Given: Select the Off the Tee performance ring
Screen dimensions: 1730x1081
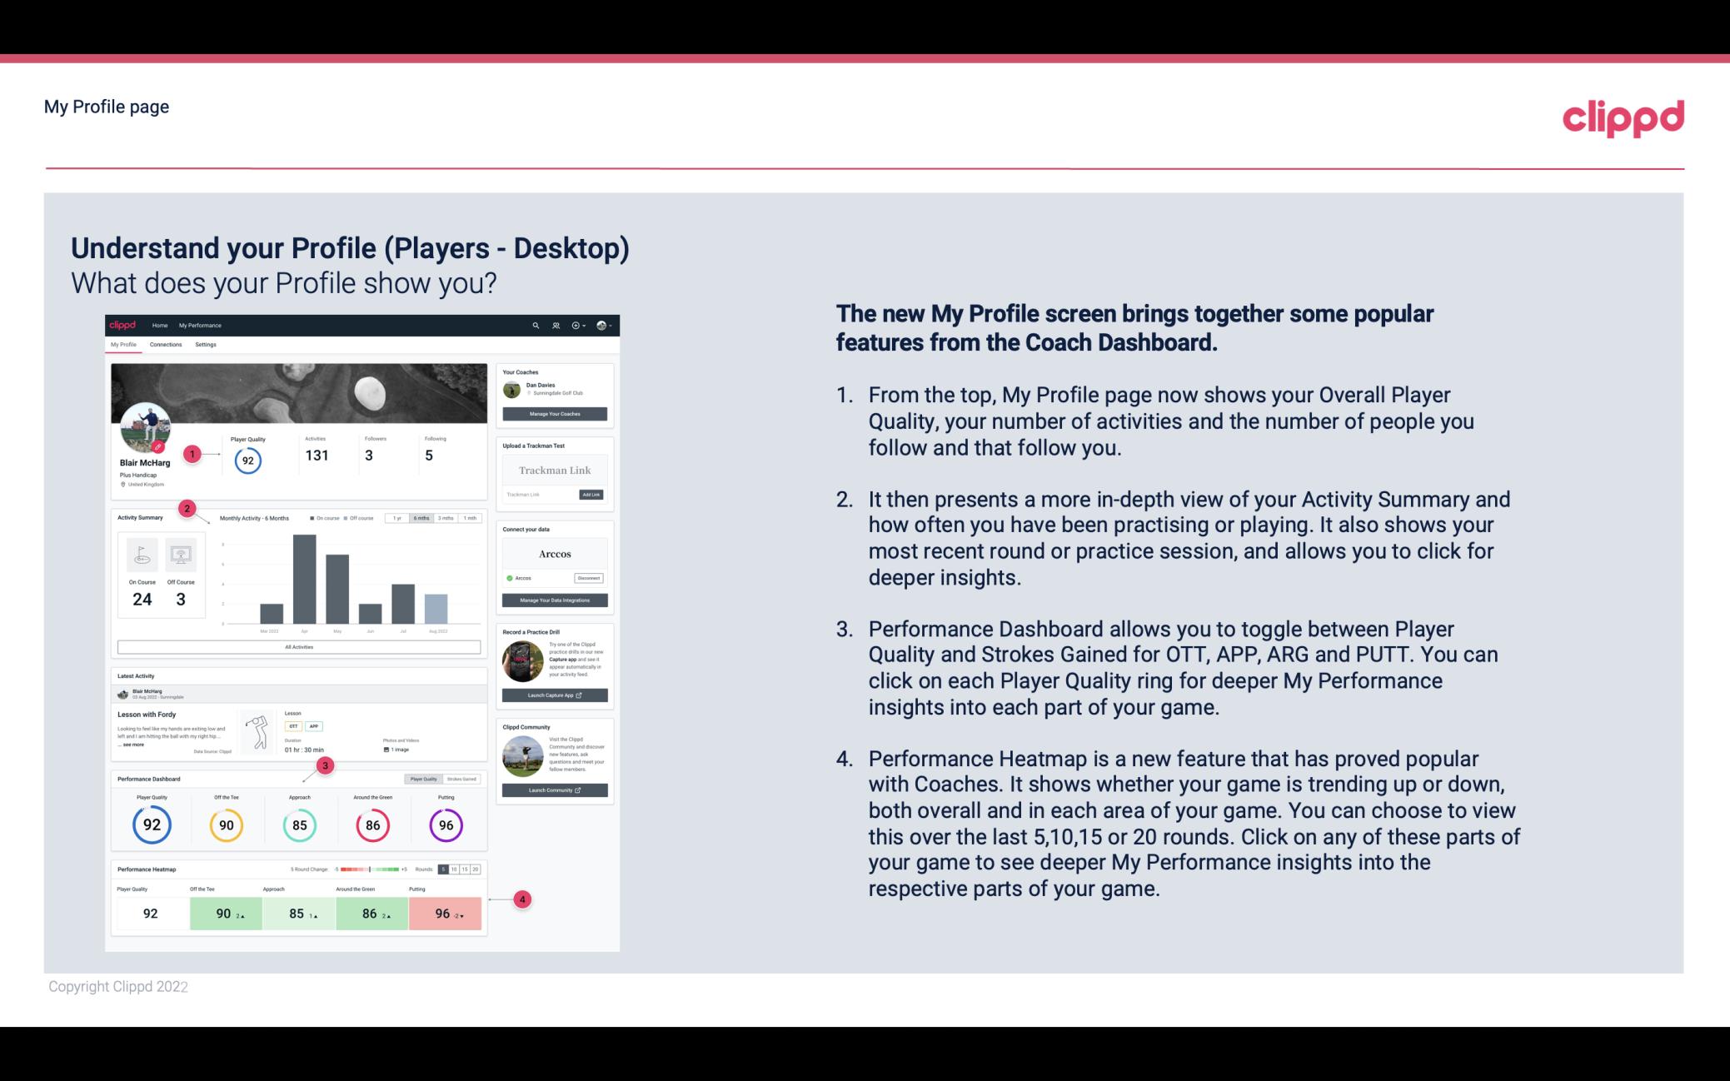Looking at the screenshot, I should tap(224, 824).
